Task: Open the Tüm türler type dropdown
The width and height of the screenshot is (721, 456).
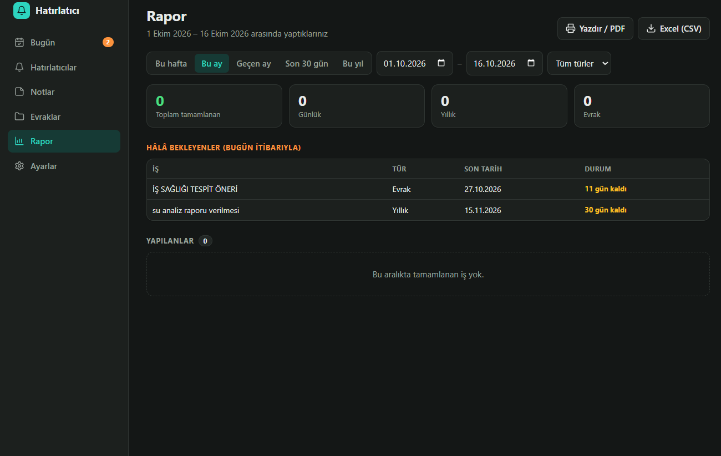Action: (x=579, y=63)
